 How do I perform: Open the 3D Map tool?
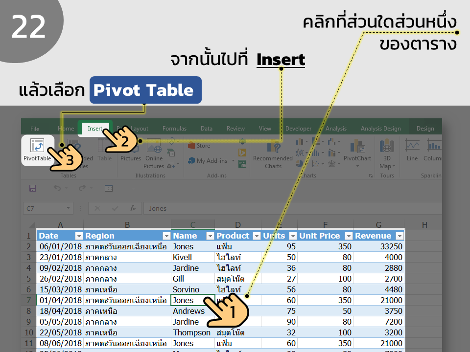point(387,154)
